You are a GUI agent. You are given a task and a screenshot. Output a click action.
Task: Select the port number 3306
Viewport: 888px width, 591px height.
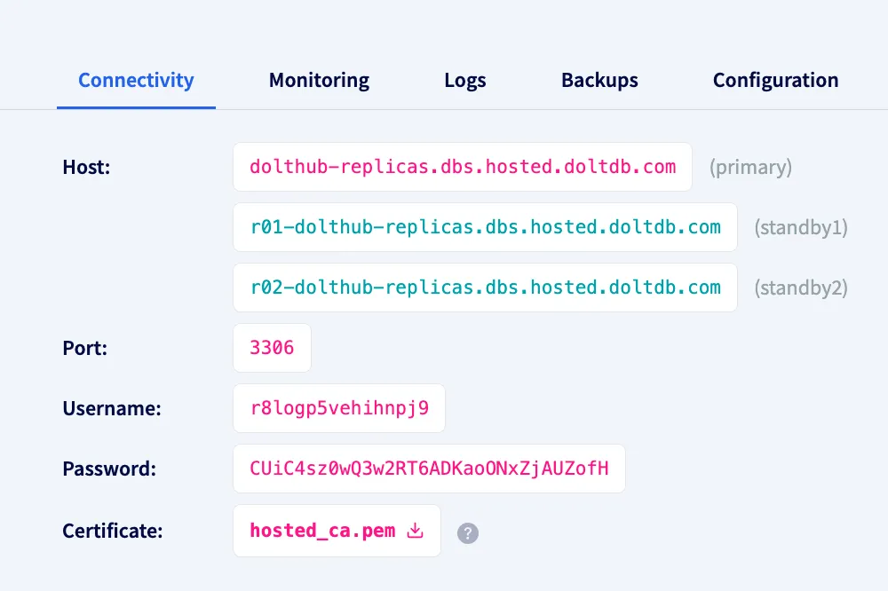272,348
